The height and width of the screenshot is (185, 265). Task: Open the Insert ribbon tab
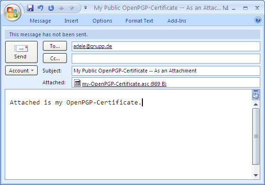pos(71,21)
